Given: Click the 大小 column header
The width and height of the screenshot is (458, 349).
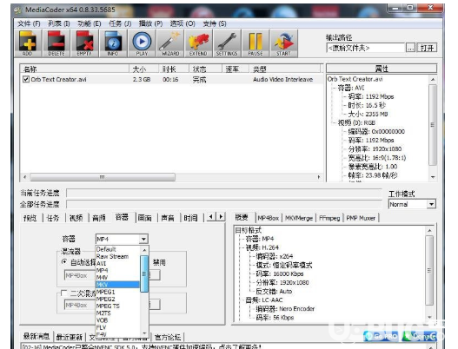Looking at the screenshot, I should coord(143,69).
